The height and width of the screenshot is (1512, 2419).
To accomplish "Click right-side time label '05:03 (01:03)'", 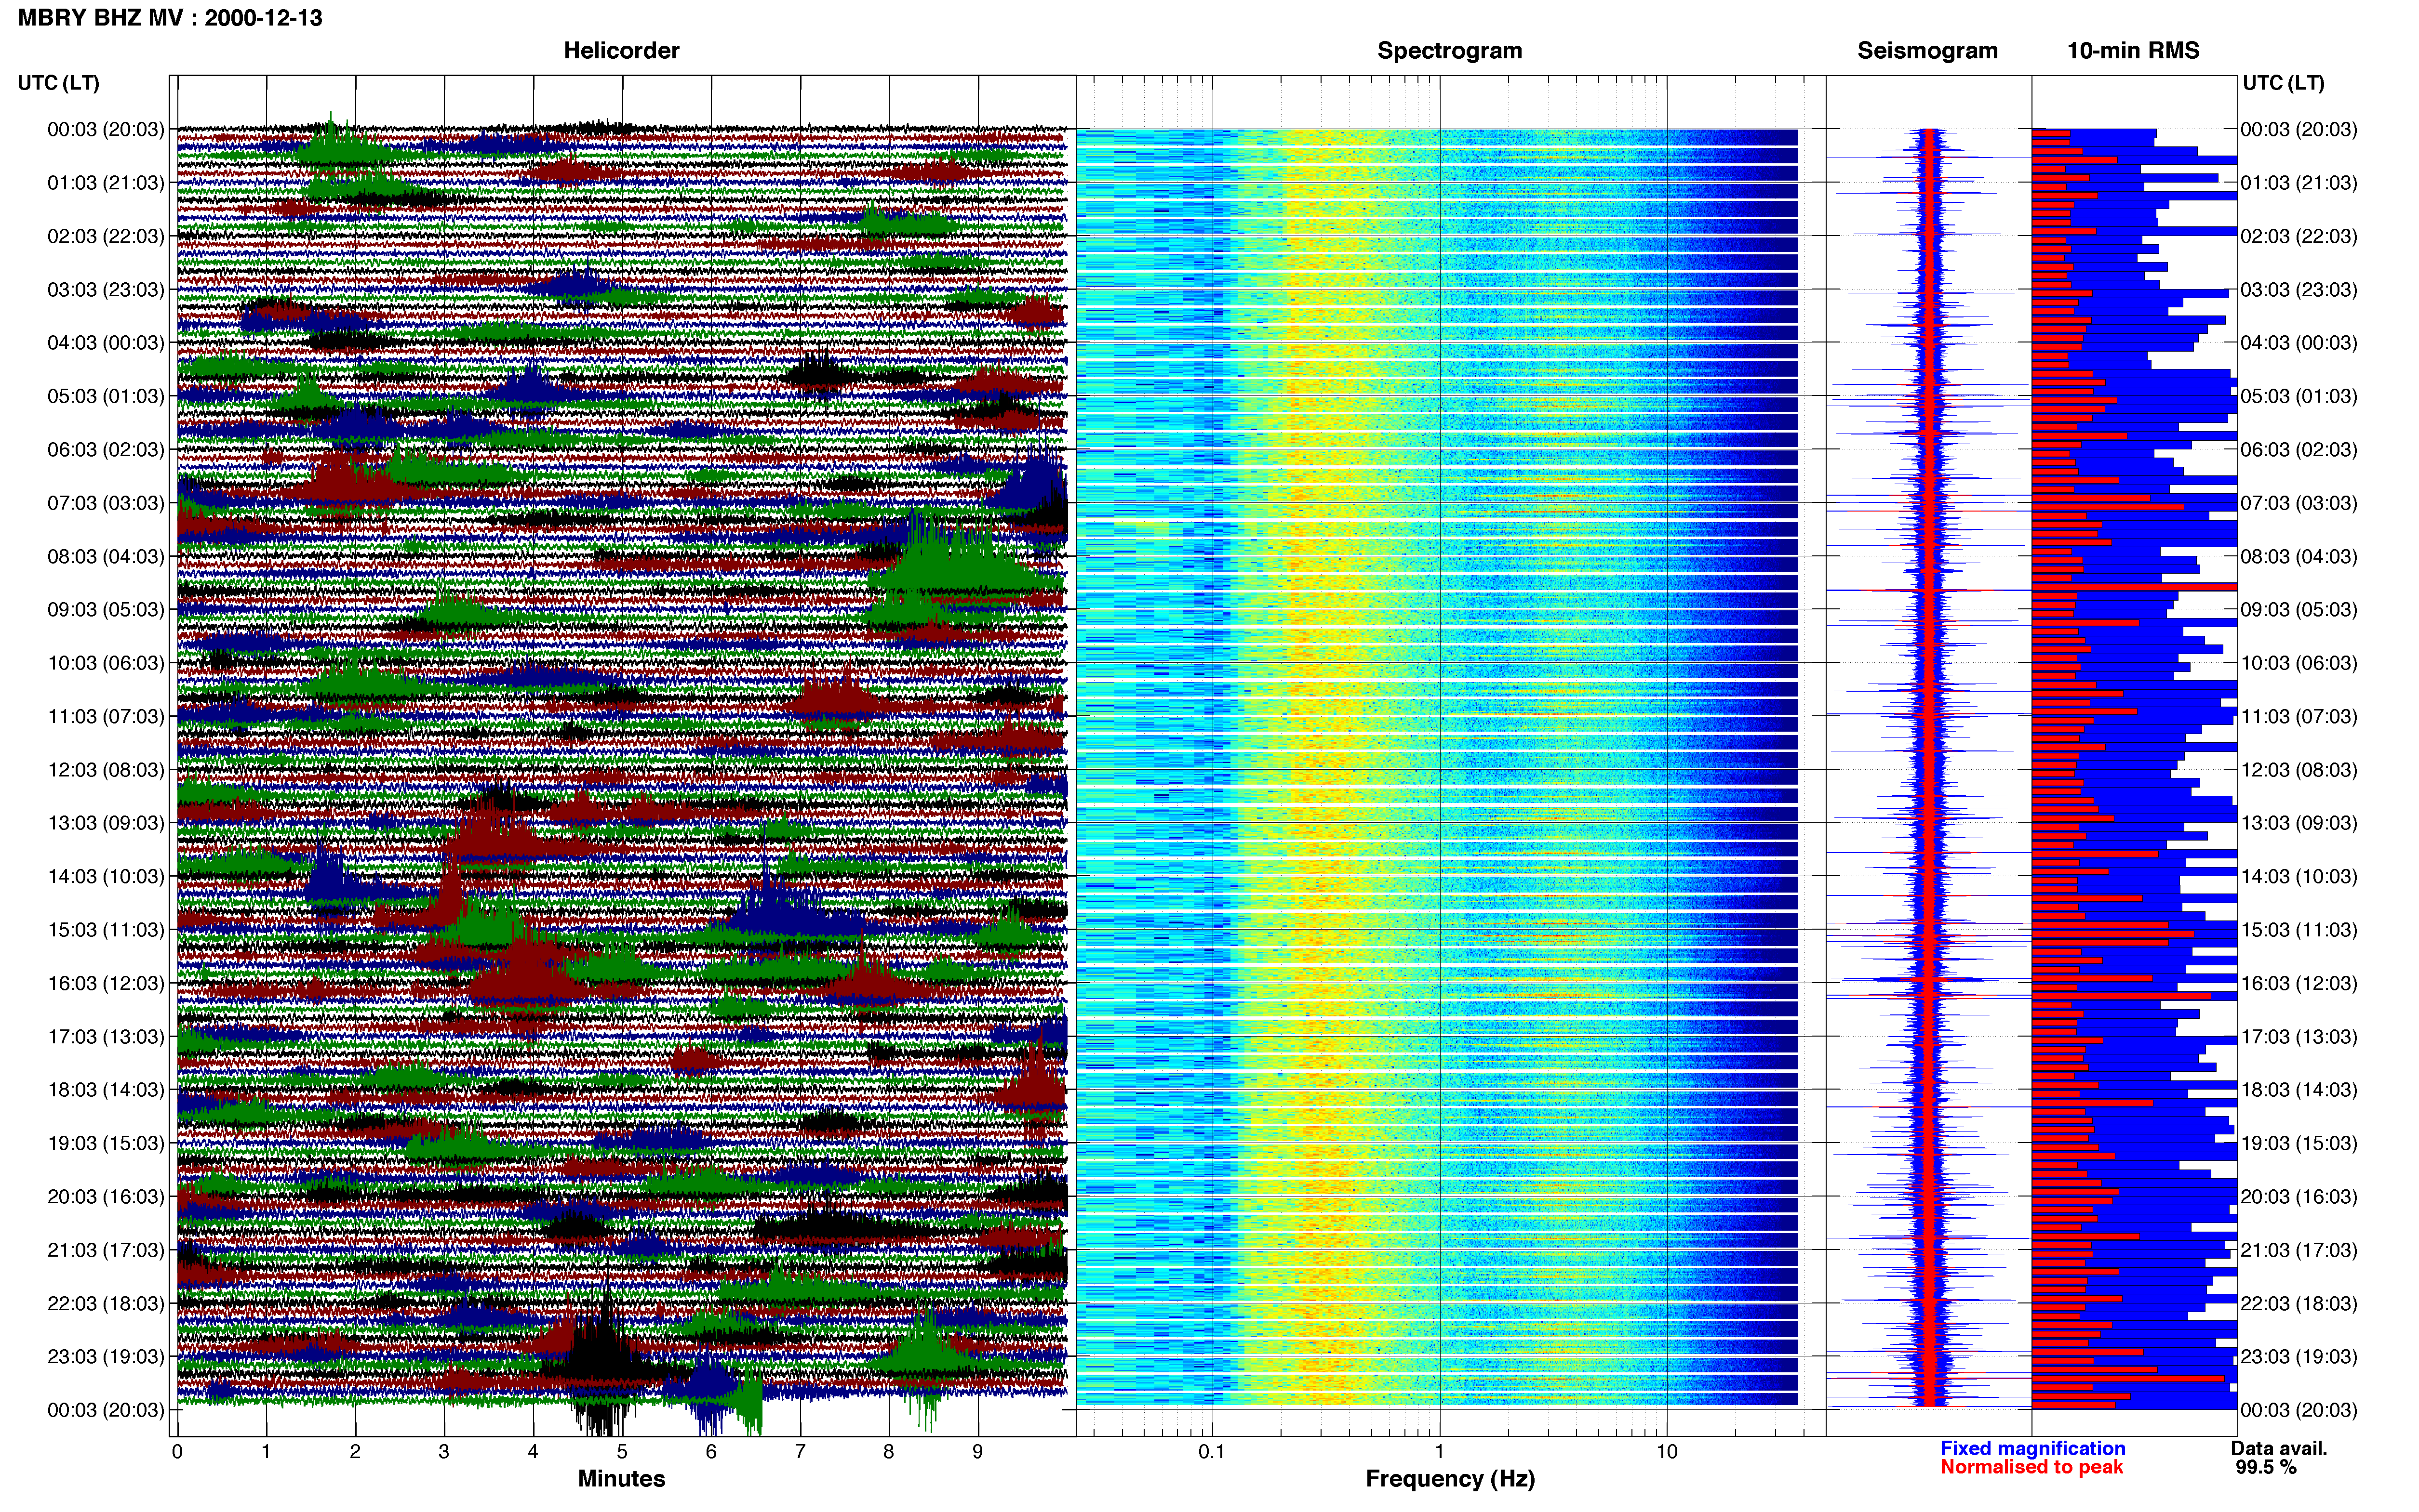I will (2298, 396).
